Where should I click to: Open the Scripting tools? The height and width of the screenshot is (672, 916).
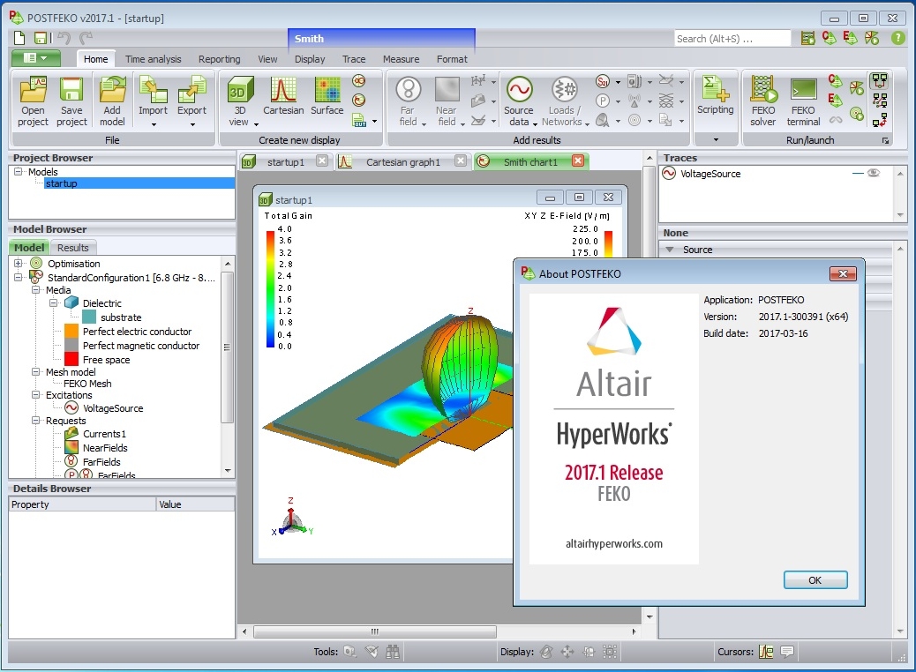point(715,96)
